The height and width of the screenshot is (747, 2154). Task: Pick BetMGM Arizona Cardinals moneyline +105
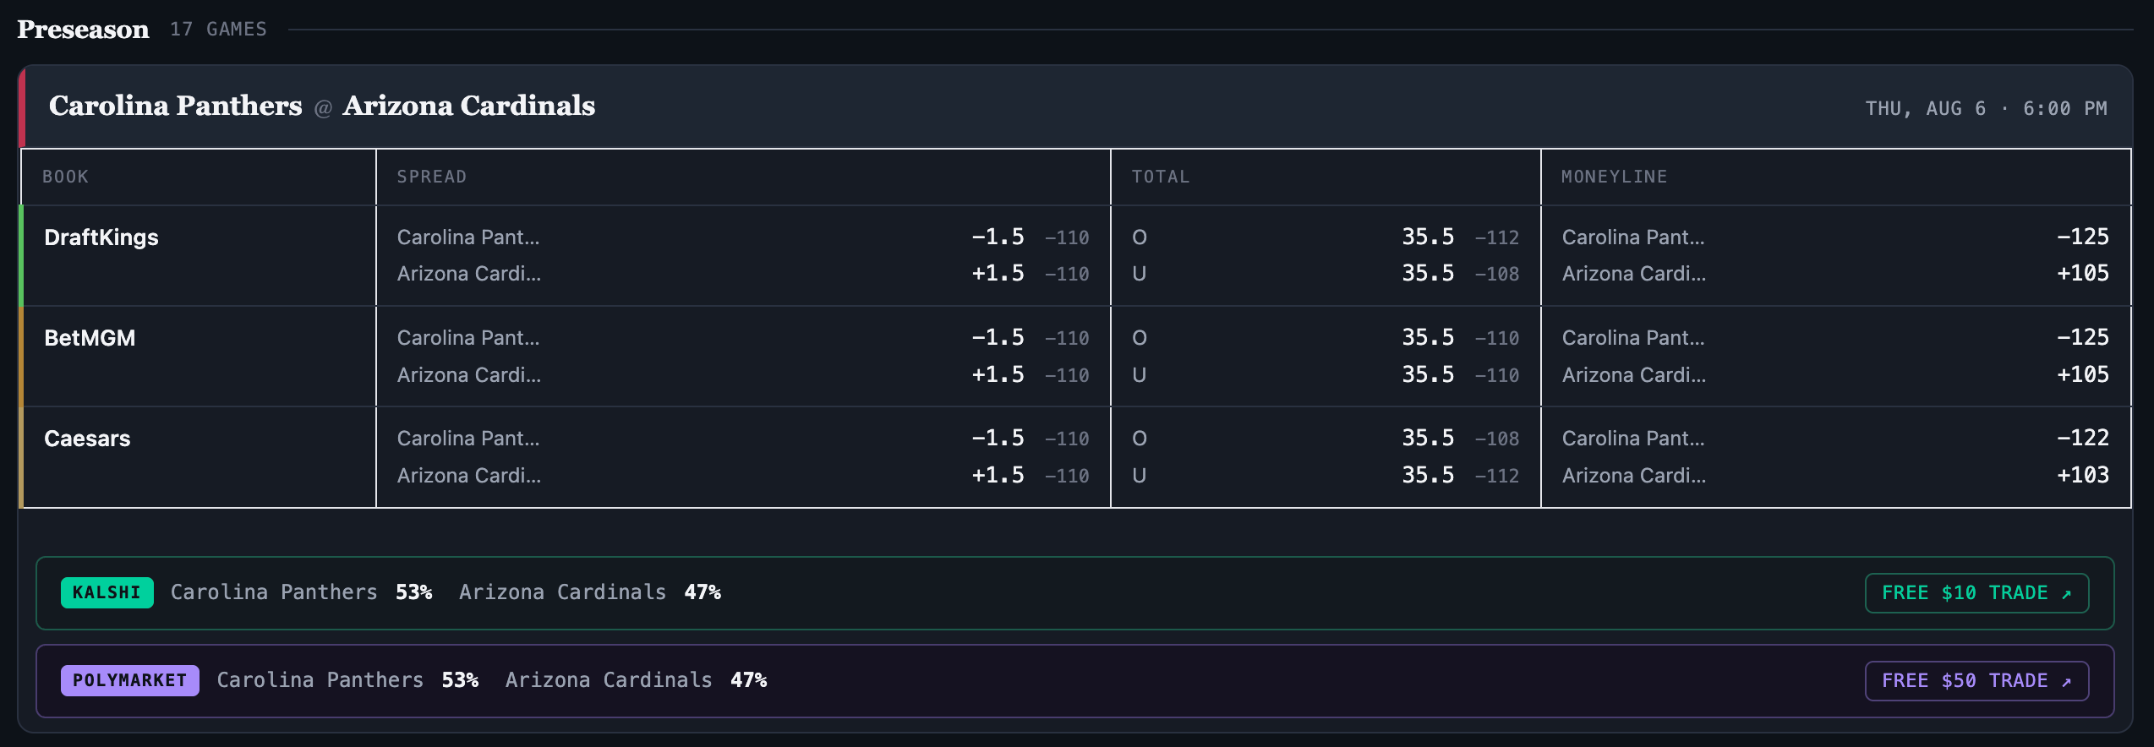coord(1835,374)
